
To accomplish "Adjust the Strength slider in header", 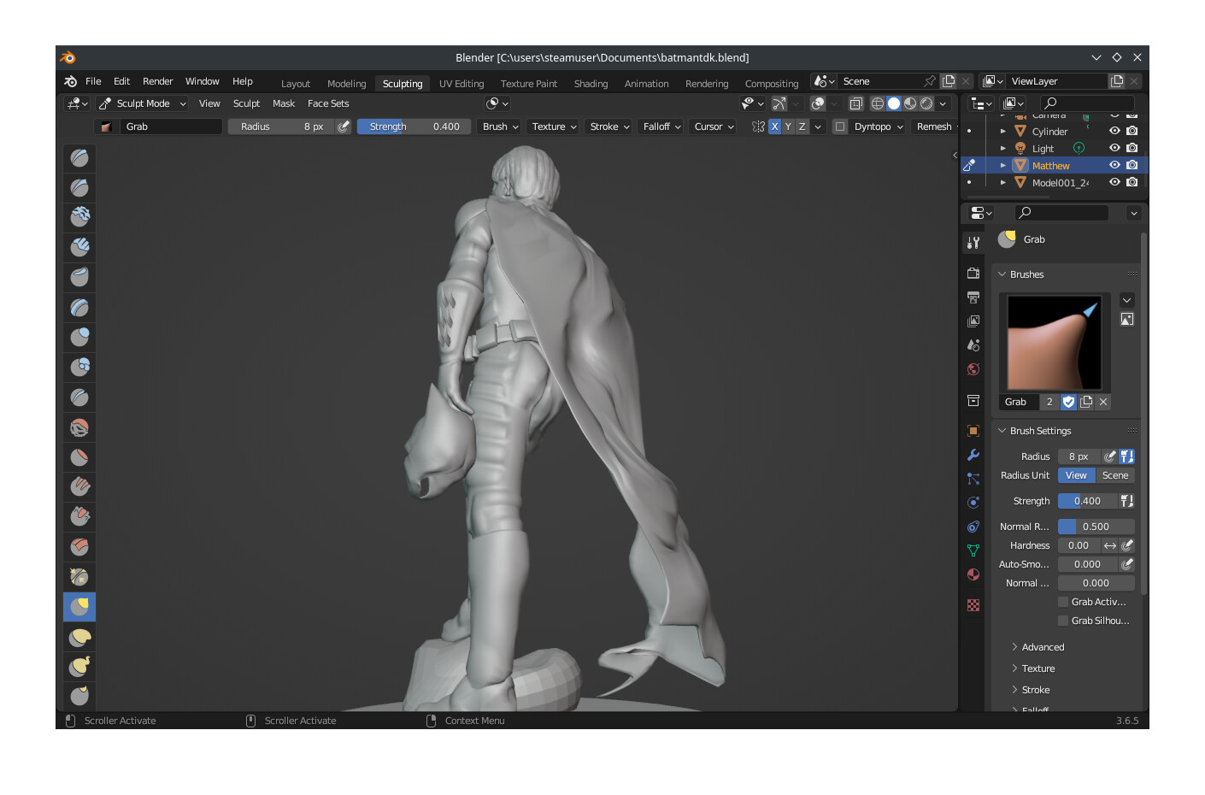I will coord(414,127).
